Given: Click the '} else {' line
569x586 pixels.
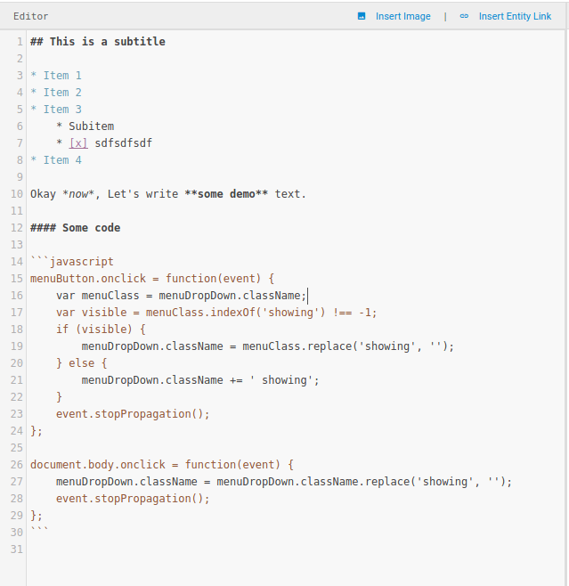Looking at the screenshot, I should pos(81,362).
